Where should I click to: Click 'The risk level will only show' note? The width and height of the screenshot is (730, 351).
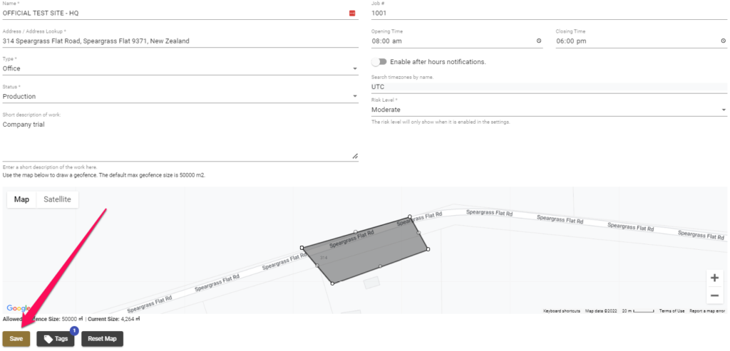(x=441, y=122)
